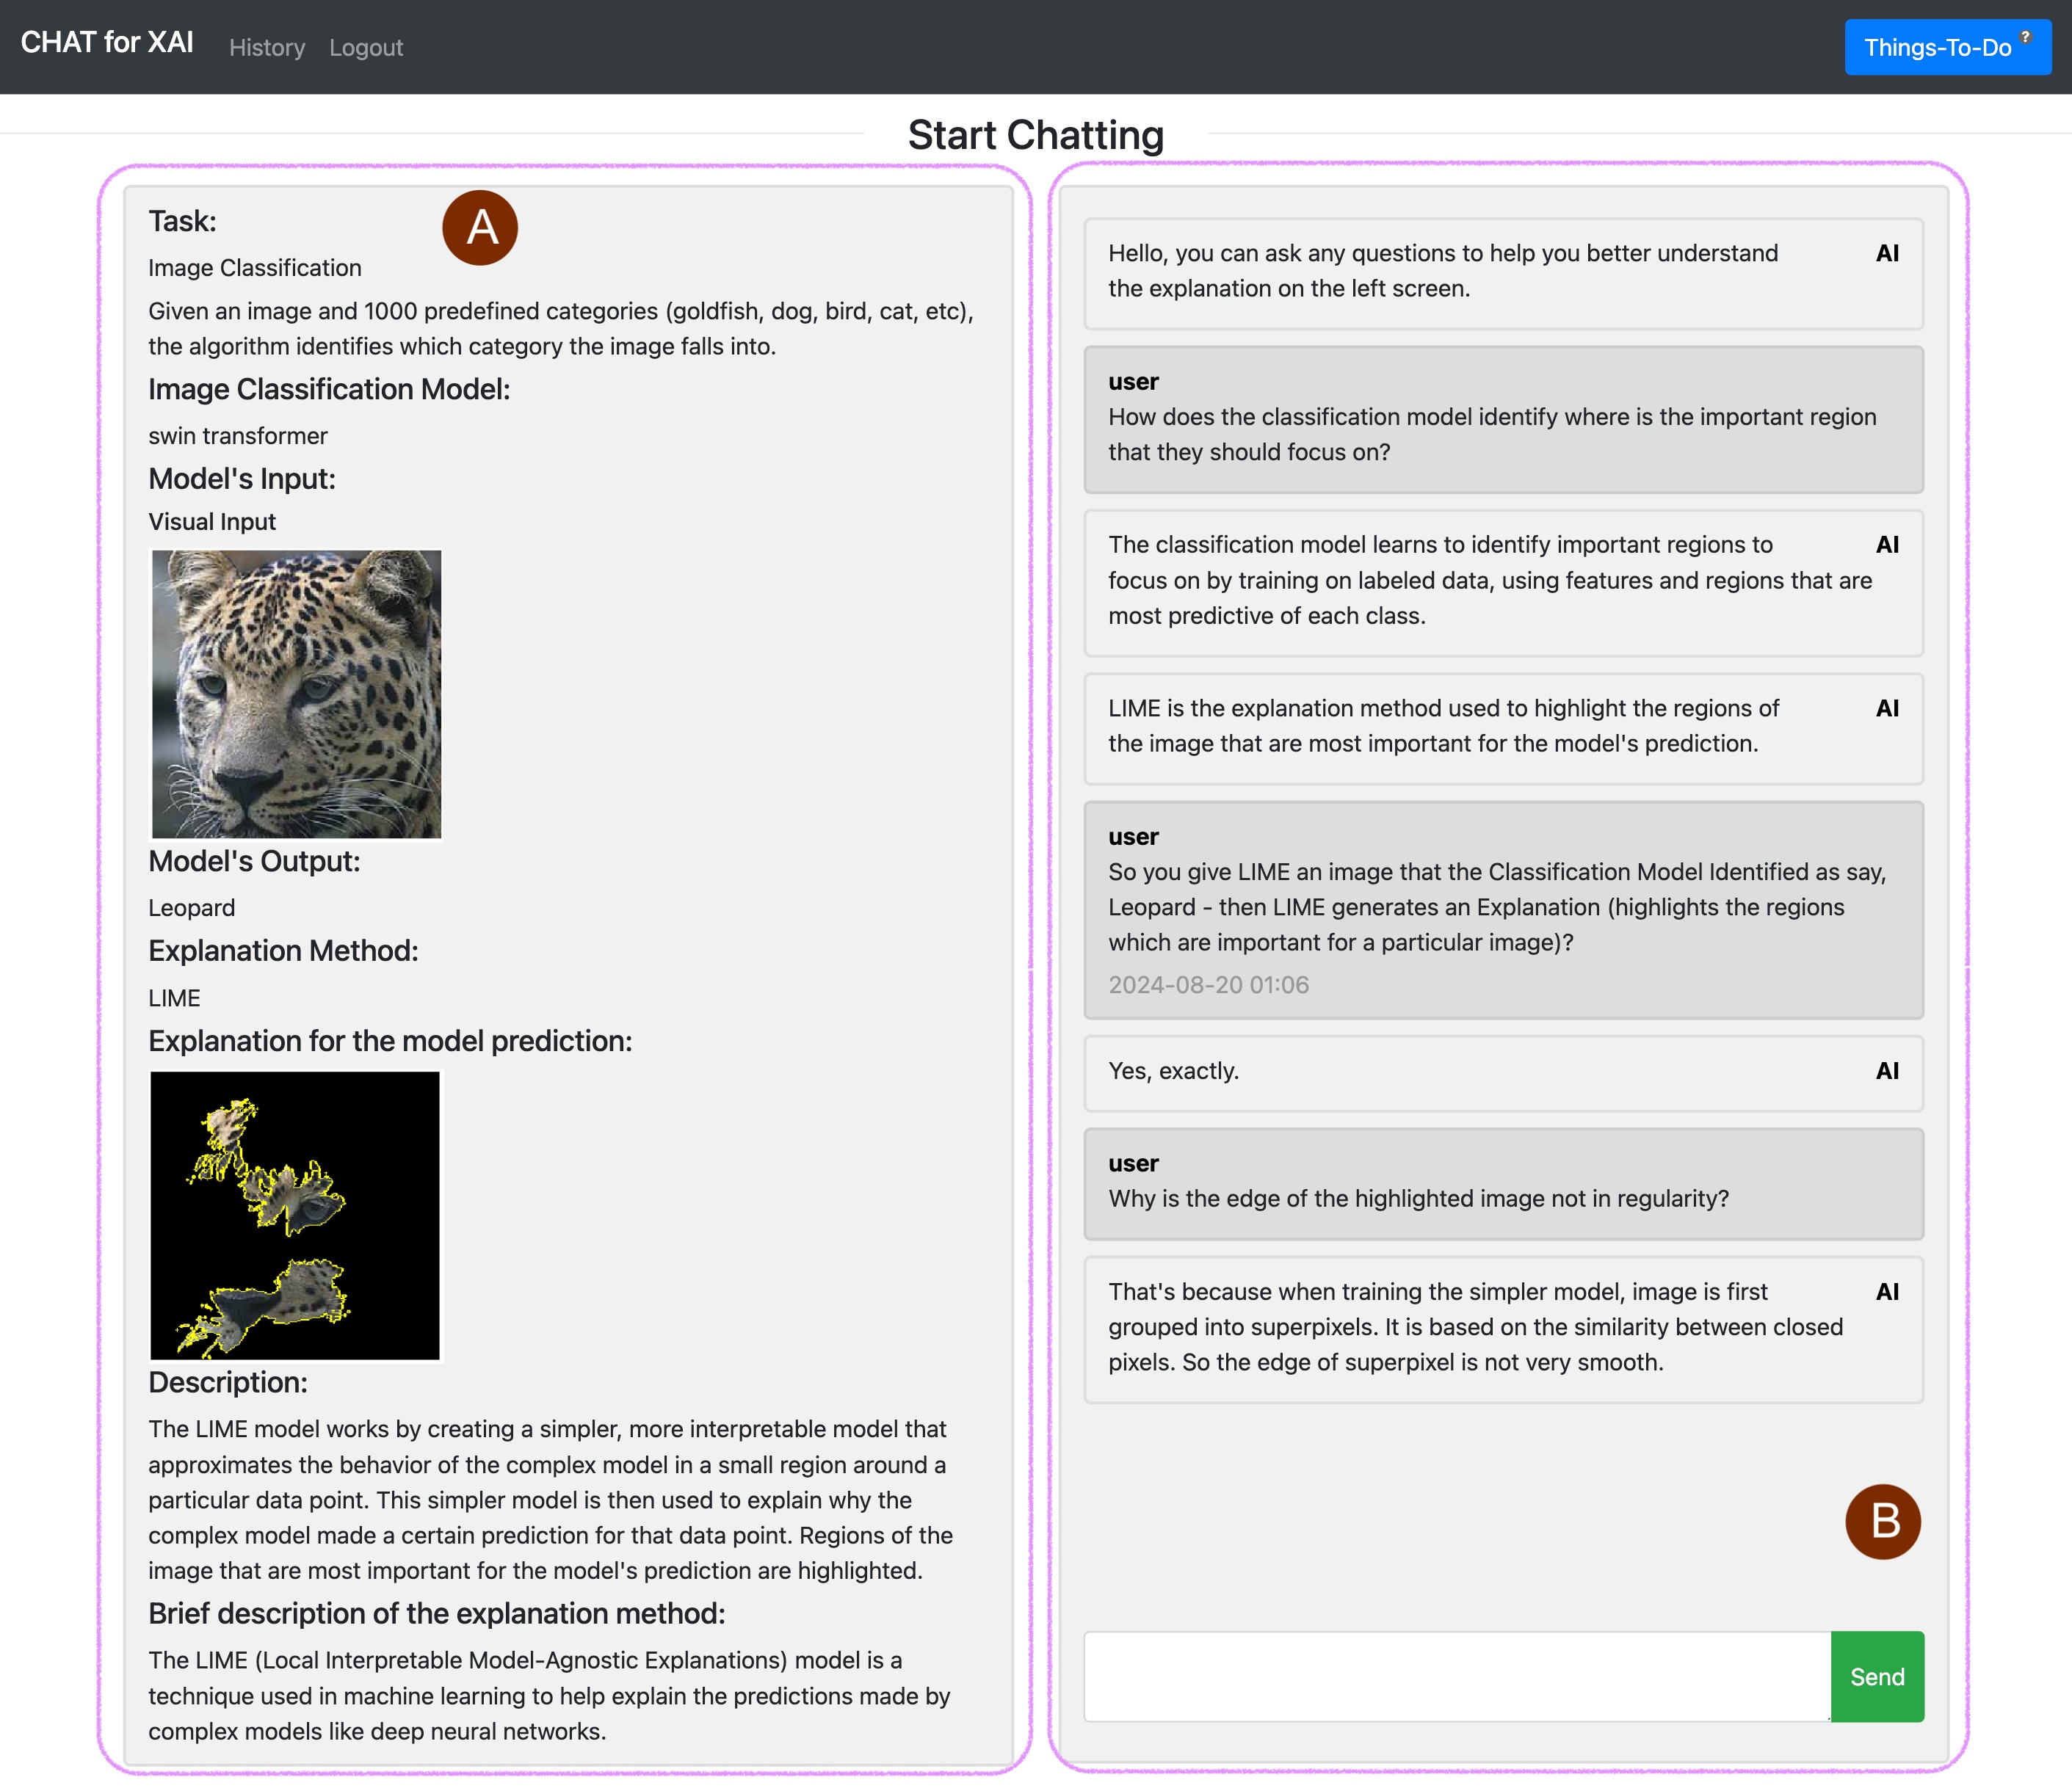Image resolution: width=2072 pixels, height=1791 pixels.
Task: Click user message 'How does the classification model…'
Action: [x=1503, y=419]
